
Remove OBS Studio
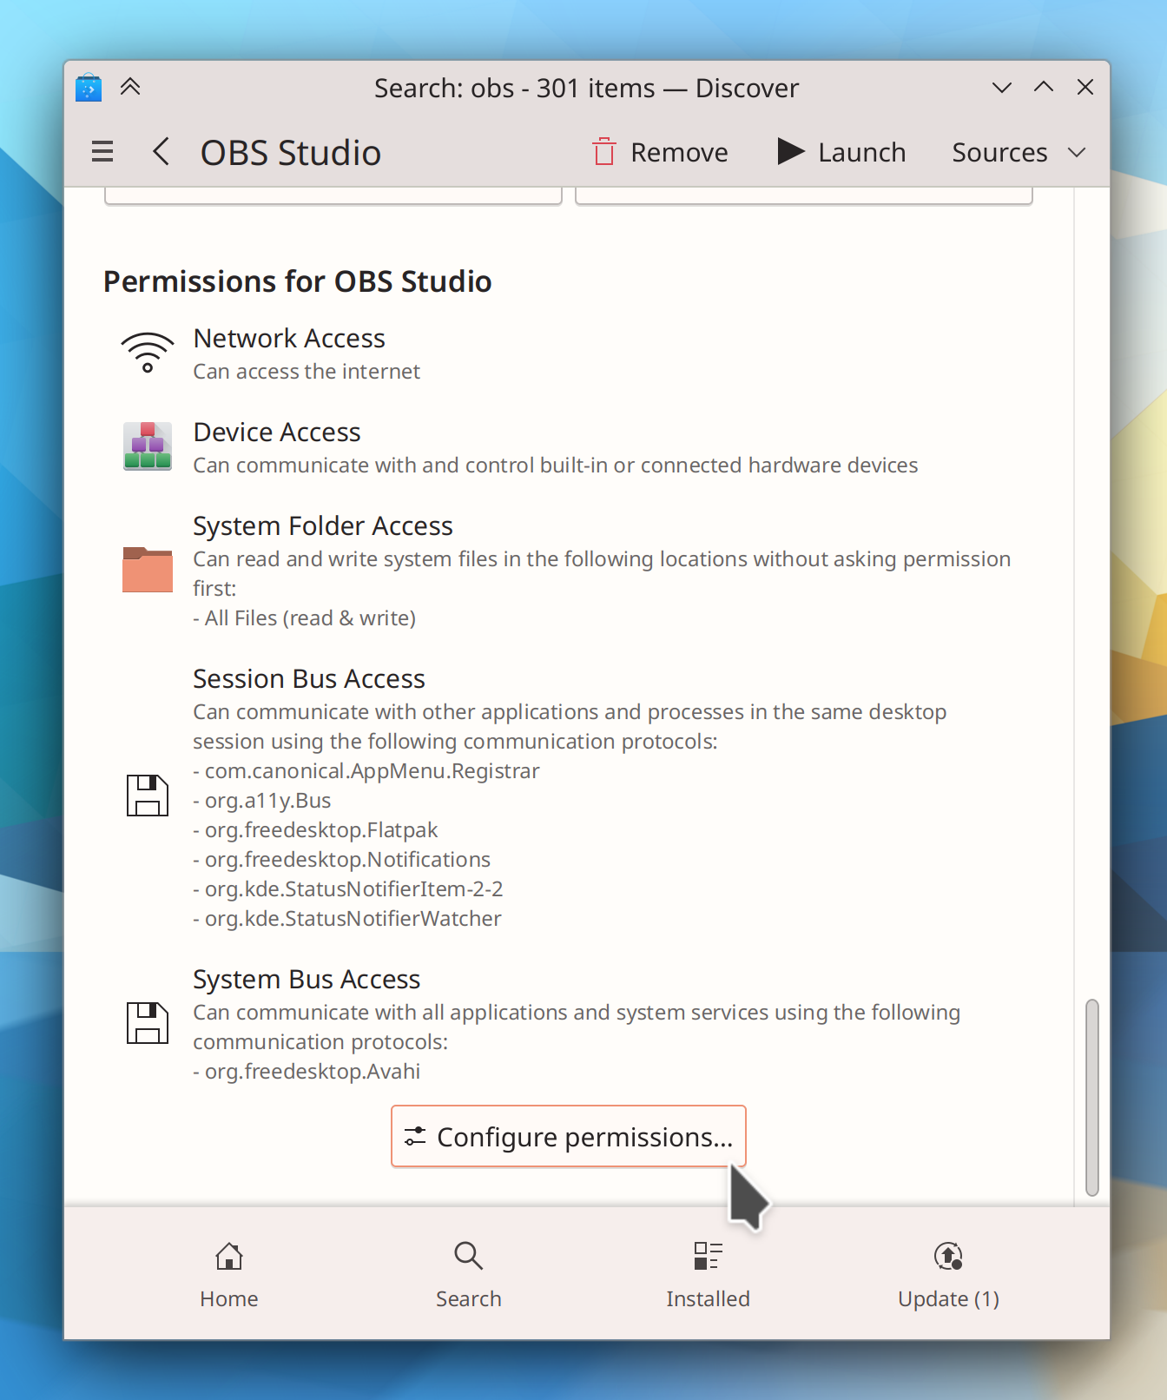(661, 152)
